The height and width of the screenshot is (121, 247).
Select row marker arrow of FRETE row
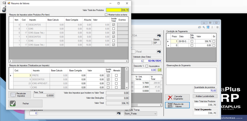coord(11,75)
